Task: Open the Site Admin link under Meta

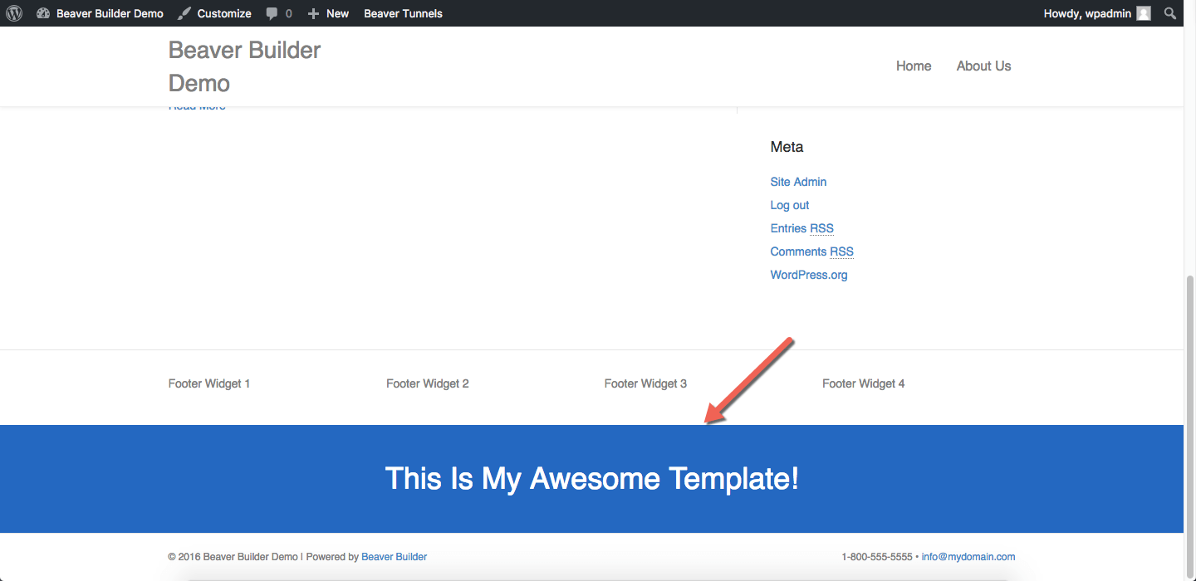Action: (x=797, y=181)
